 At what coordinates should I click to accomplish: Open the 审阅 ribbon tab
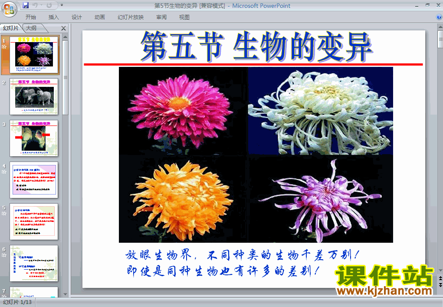[161, 17]
